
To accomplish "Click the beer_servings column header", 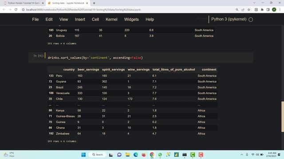I will [x=88, y=70].
